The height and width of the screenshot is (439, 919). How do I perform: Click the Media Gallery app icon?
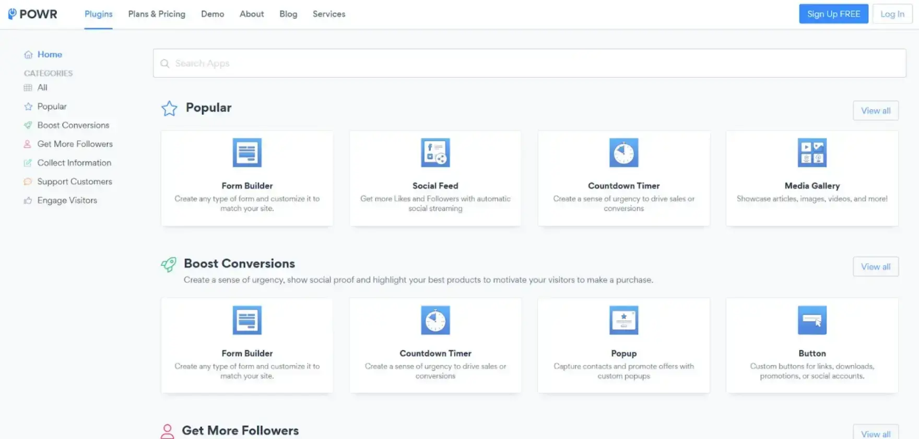click(812, 153)
